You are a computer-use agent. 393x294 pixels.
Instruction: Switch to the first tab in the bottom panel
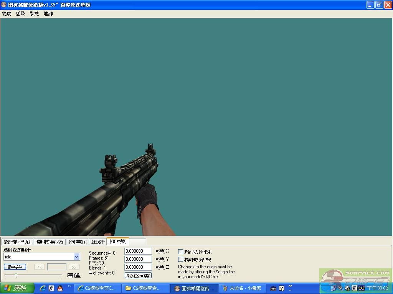point(17,242)
